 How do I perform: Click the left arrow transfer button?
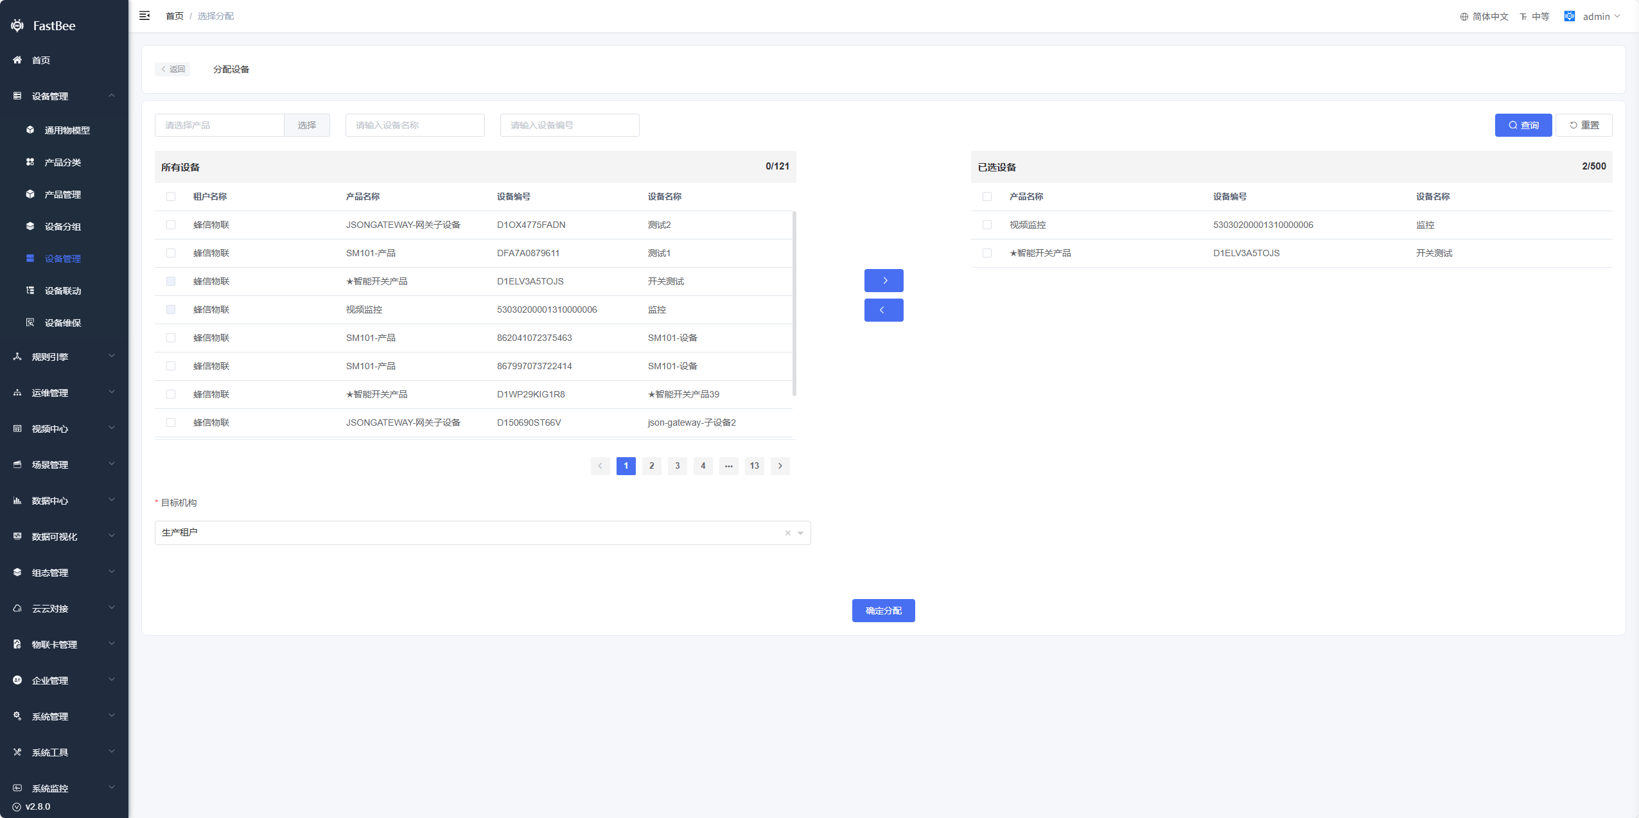coord(884,310)
